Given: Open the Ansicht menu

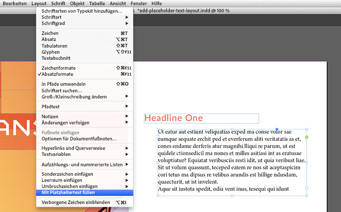Looking at the screenshot, I should click(x=118, y=3).
